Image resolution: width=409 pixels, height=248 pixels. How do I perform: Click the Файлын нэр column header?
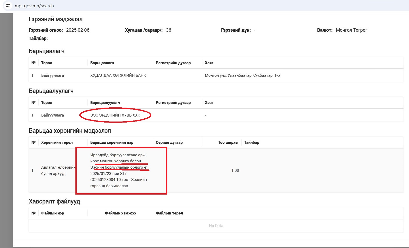coord(53,213)
